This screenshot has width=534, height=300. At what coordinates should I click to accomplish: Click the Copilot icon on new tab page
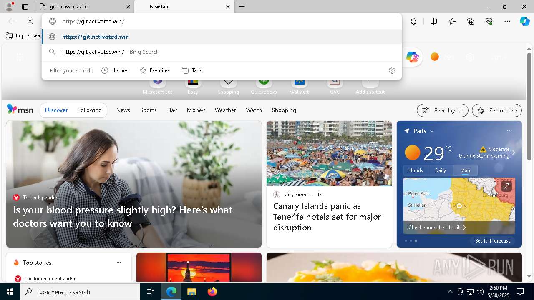click(x=412, y=57)
